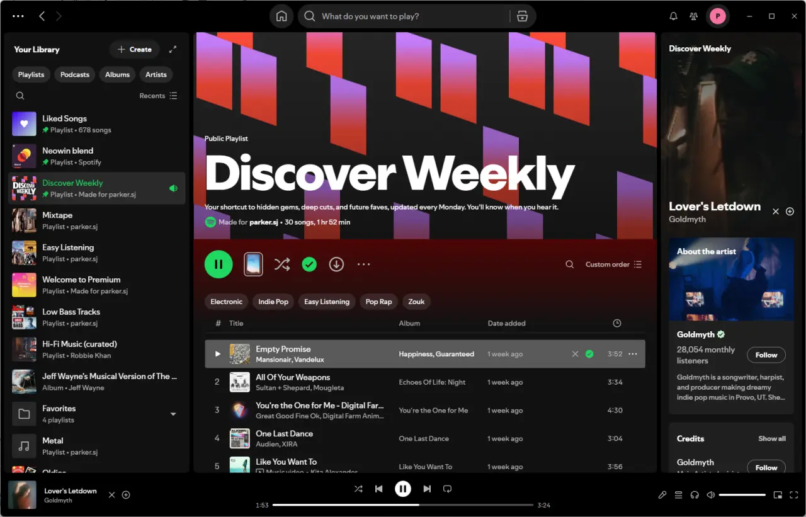Open the Recents sort dropdown
This screenshot has height=517, width=806.
[158, 96]
